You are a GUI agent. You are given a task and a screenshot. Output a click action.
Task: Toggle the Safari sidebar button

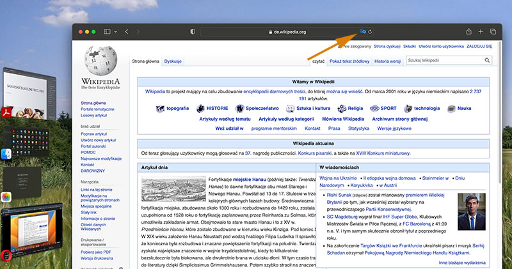(107, 31)
